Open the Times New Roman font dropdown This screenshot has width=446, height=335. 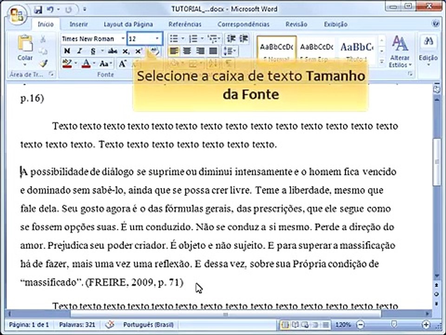tap(123, 39)
